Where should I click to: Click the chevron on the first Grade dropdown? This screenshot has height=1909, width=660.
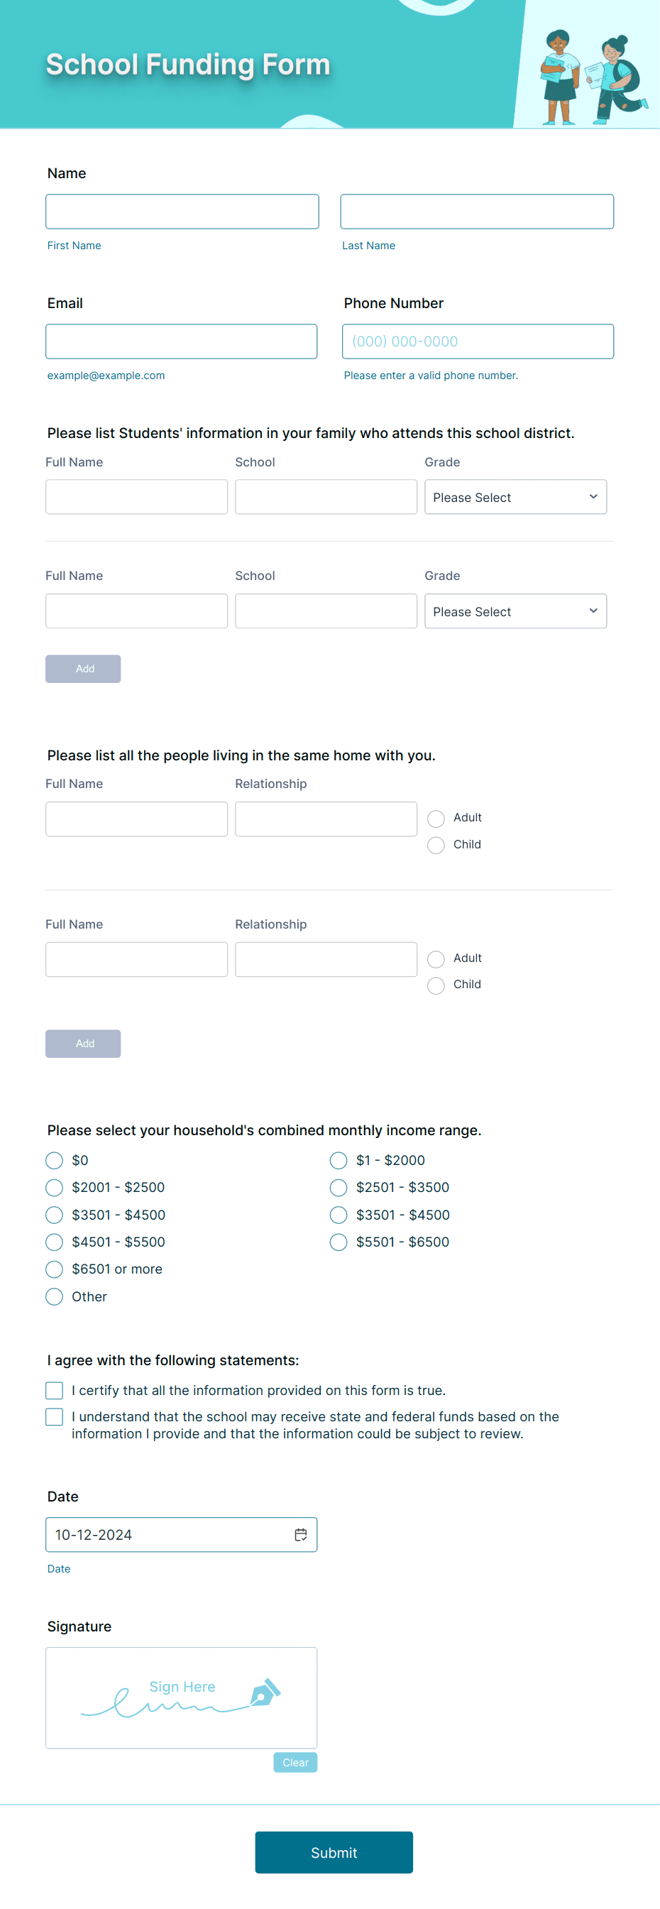(x=593, y=496)
